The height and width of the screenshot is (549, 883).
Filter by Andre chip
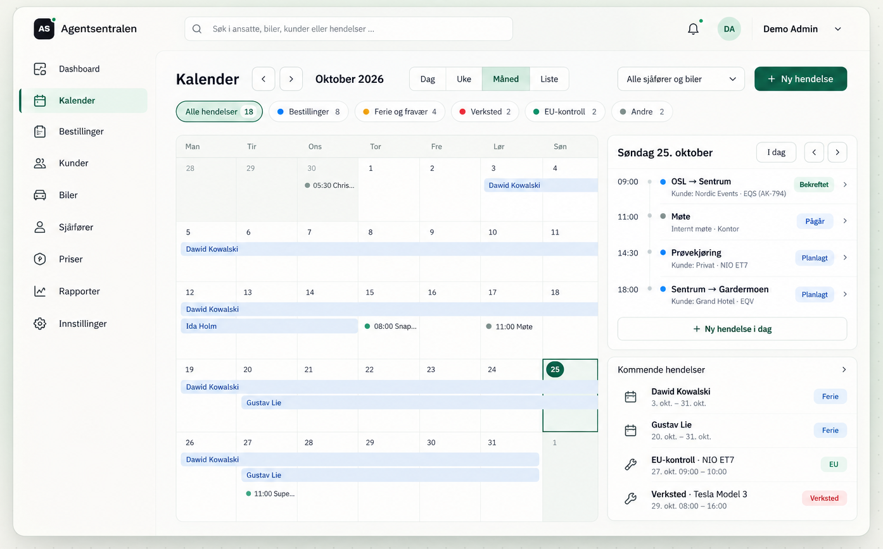click(x=642, y=112)
